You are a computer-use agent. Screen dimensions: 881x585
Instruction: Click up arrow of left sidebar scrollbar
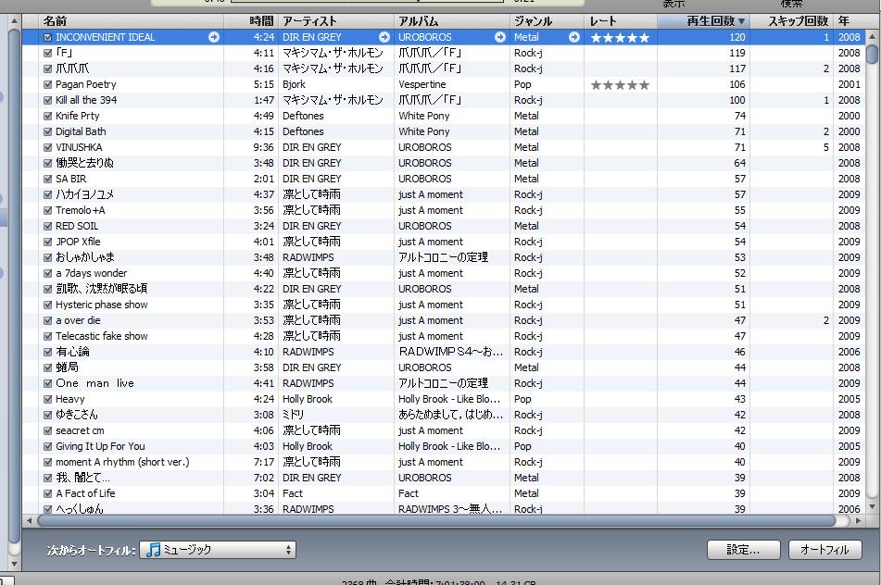pyautogui.click(x=15, y=21)
